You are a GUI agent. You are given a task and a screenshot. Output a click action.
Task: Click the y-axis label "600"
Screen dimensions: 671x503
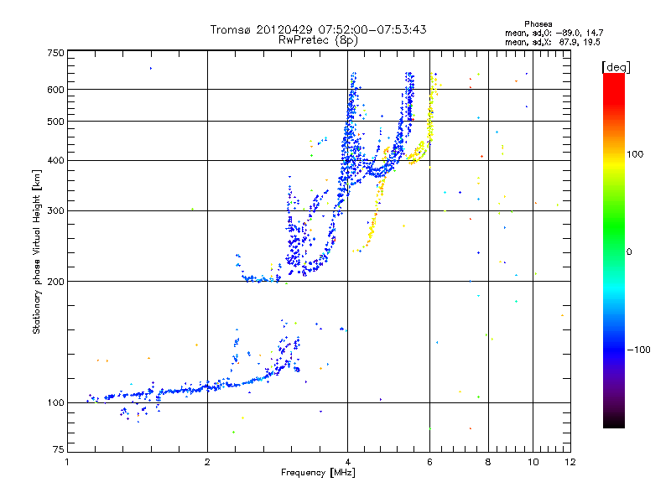[55, 90]
